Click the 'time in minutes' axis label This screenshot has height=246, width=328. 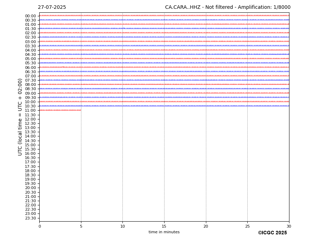click(164, 232)
